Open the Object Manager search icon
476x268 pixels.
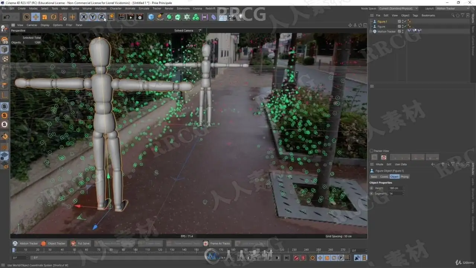point(453,15)
